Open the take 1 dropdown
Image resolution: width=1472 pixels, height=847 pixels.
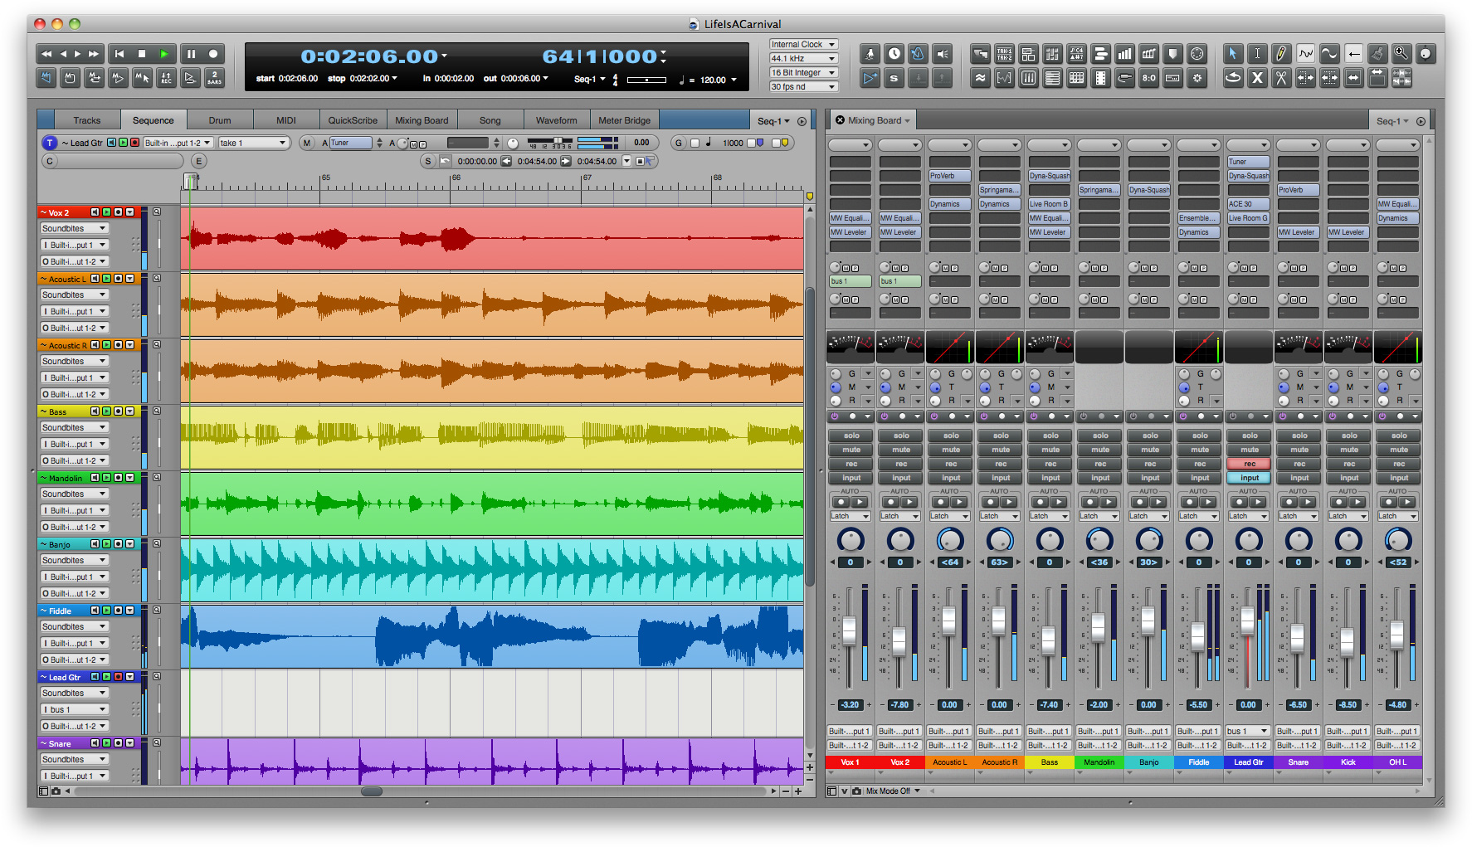coord(253,143)
